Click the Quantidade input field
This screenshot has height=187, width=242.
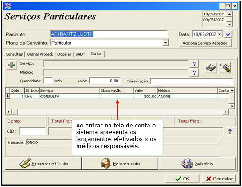(48, 81)
